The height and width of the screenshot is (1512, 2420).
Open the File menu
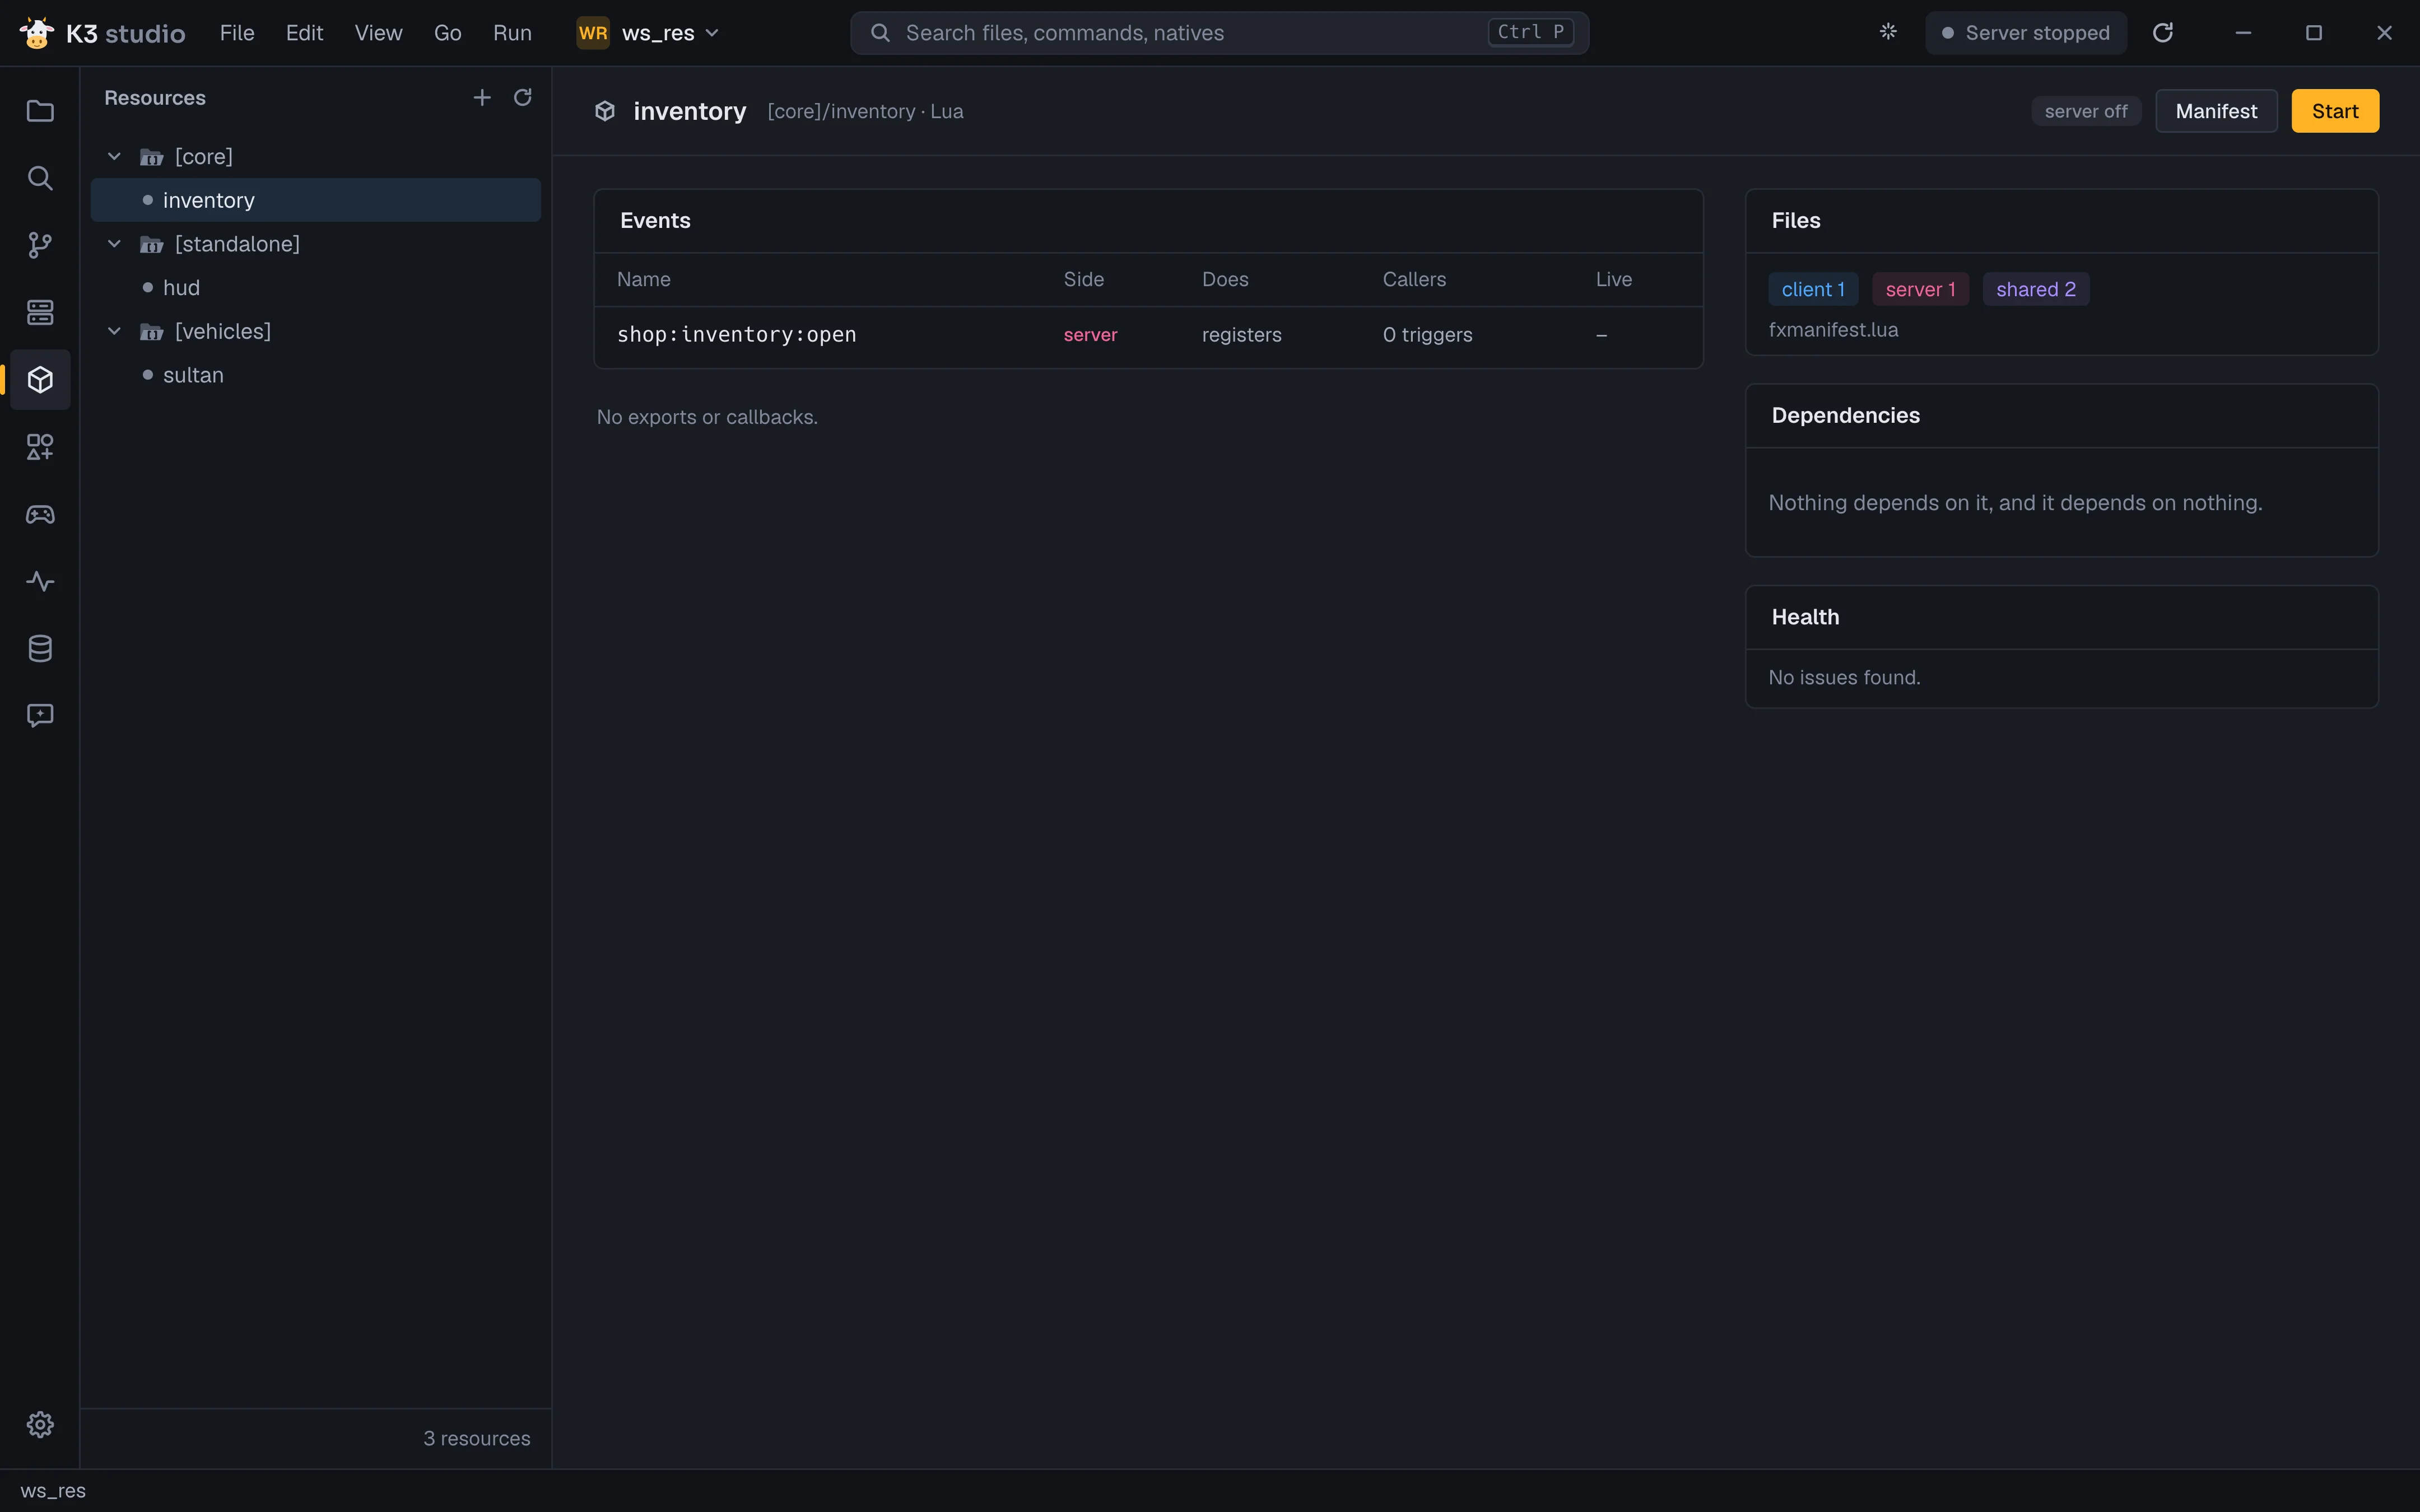tap(237, 33)
